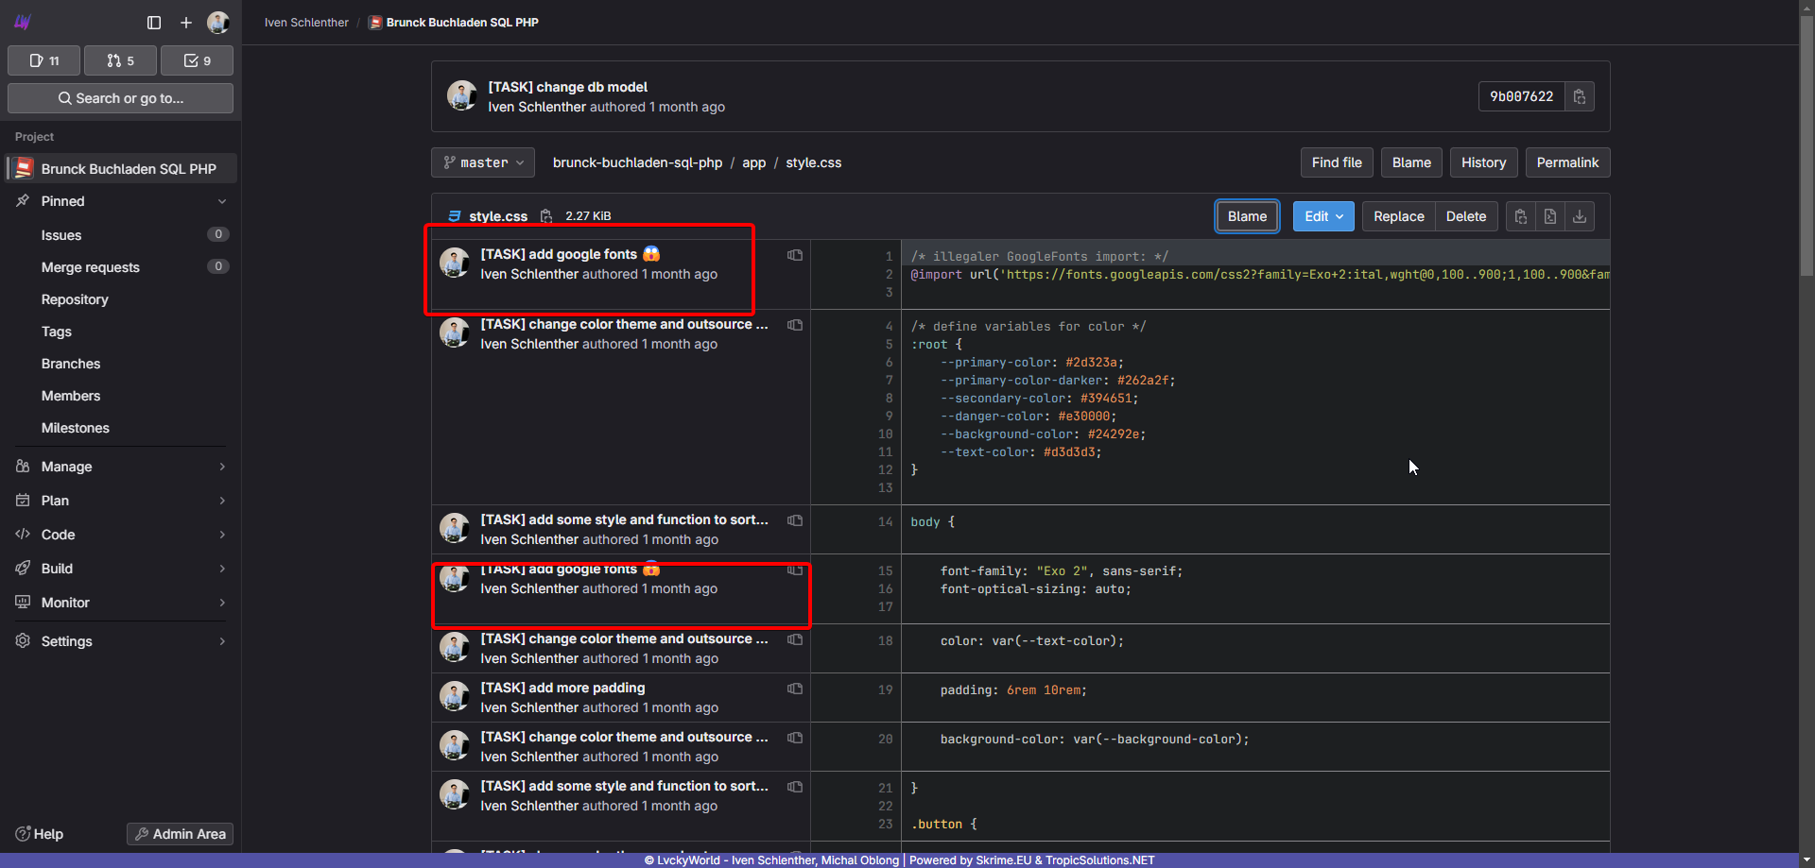This screenshot has width=1815, height=868.
Task: Open the Edit dropdown button
Action: tap(1323, 216)
